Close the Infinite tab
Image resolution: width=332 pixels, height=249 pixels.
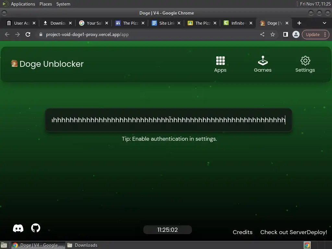click(x=251, y=23)
